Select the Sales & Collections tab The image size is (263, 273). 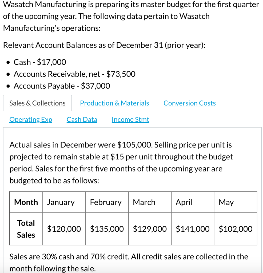coord(37,103)
